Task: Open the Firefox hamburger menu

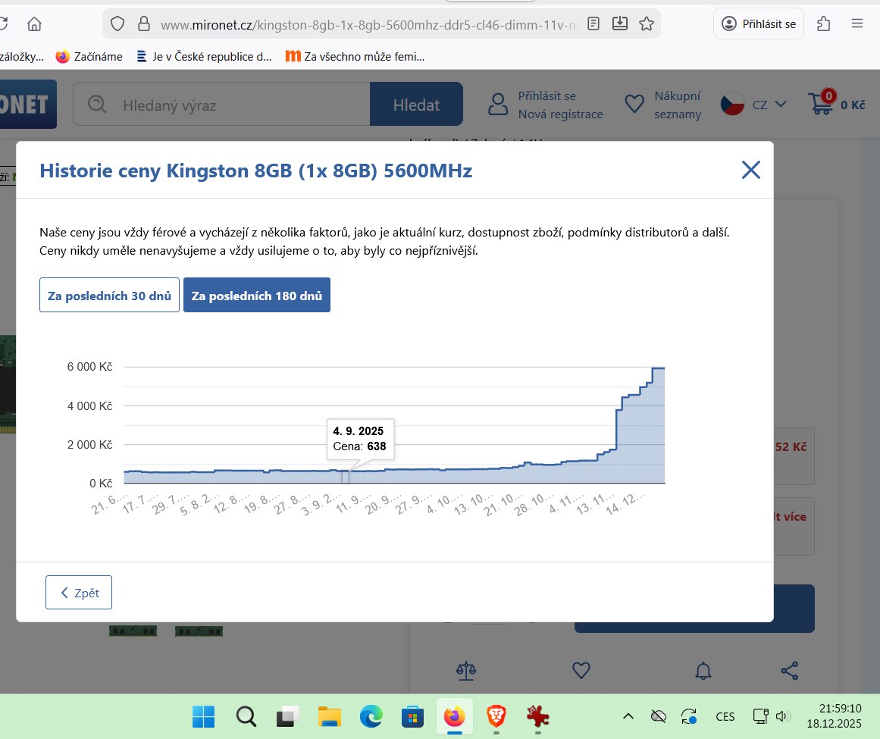Action: [857, 24]
